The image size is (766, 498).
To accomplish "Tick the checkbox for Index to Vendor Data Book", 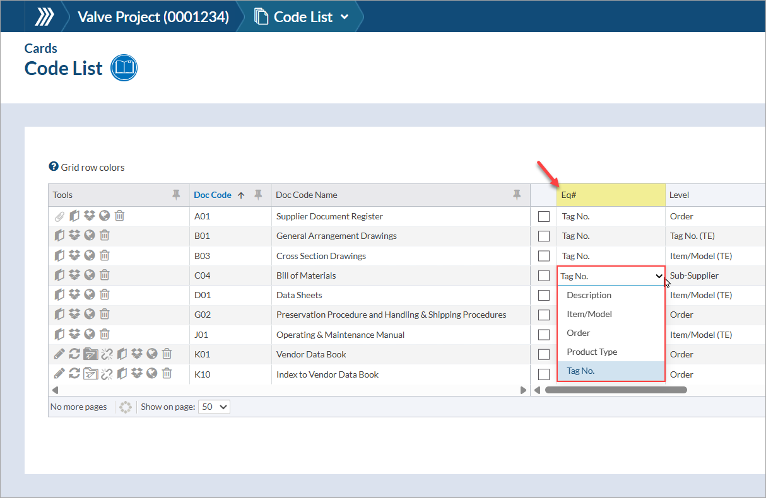I will pos(544,374).
